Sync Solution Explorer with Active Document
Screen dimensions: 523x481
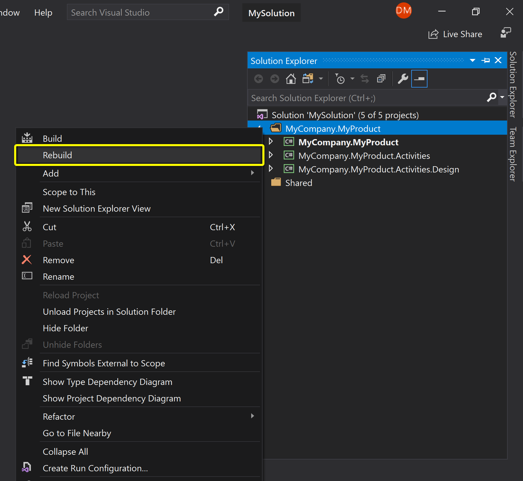[365, 79]
